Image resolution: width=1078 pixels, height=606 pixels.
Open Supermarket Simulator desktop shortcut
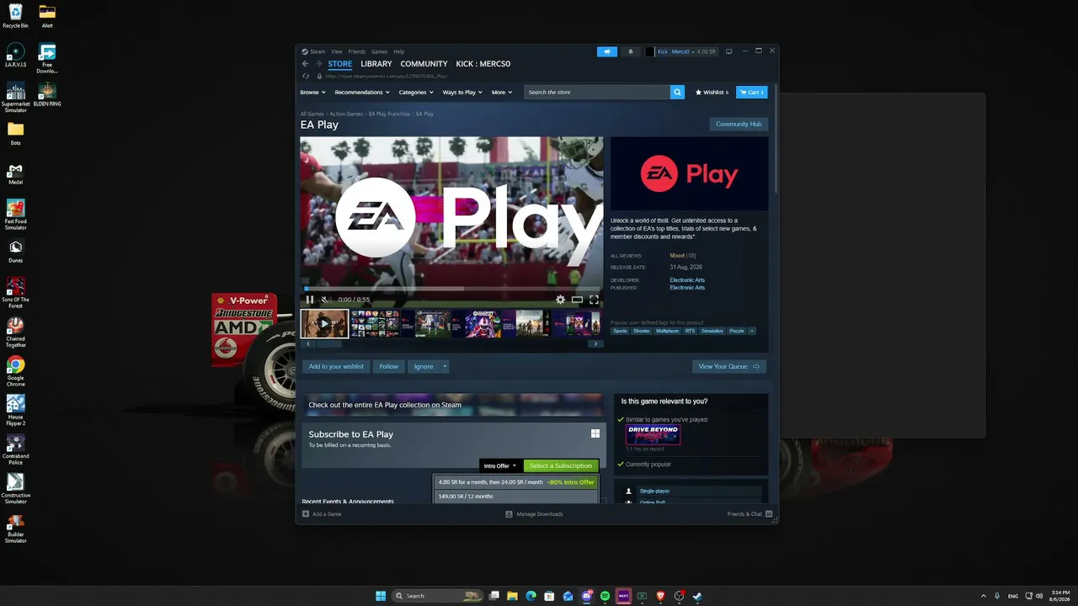pos(15,98)
